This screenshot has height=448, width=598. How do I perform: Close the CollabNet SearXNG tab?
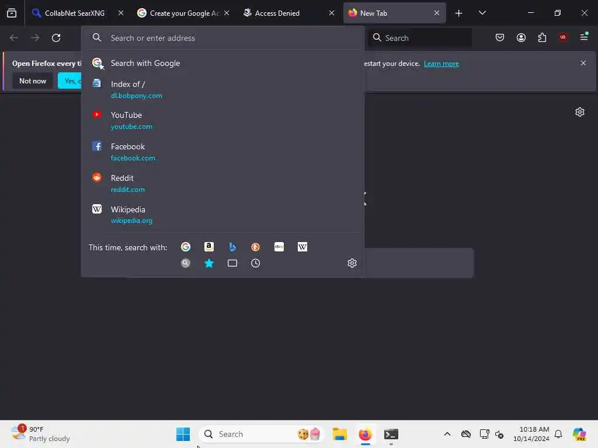[121, 13]
